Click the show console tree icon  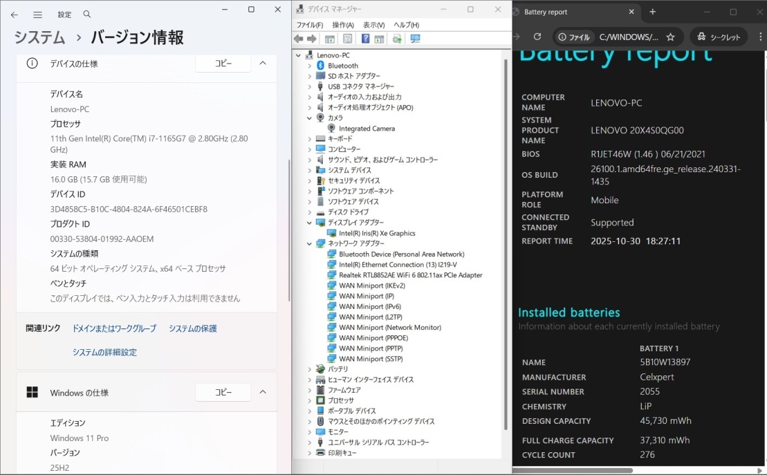tap(330, 39)
